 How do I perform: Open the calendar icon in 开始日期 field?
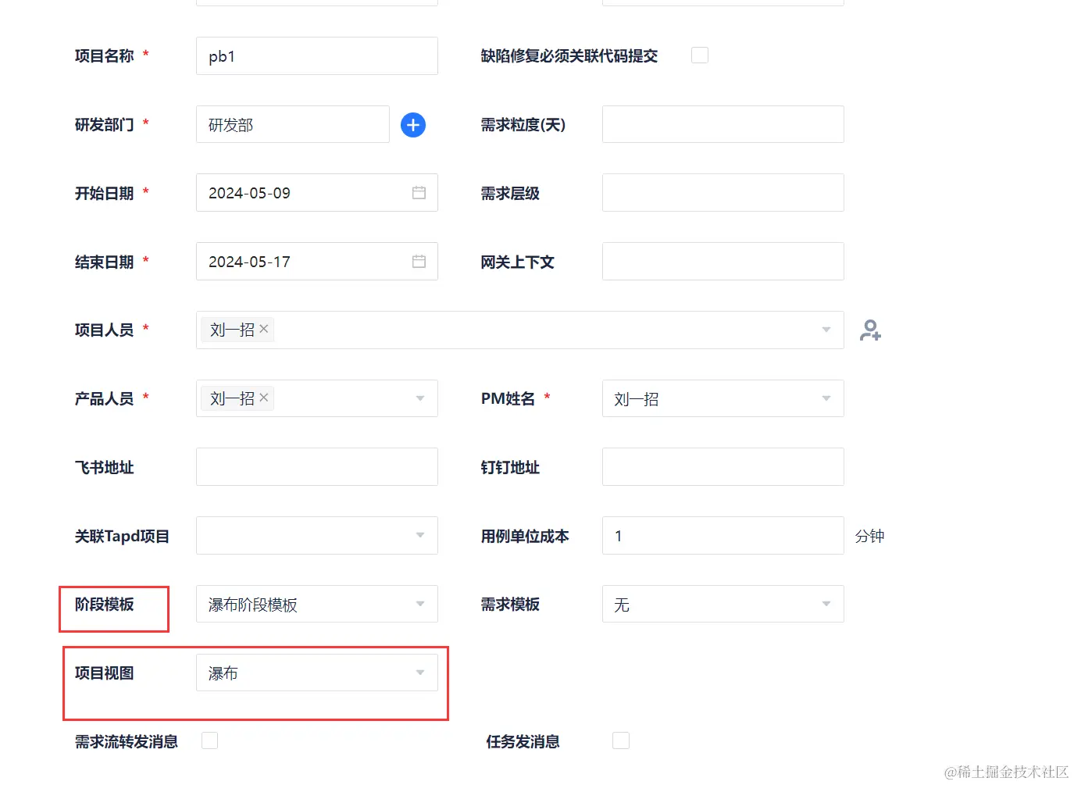coord(419,193)
